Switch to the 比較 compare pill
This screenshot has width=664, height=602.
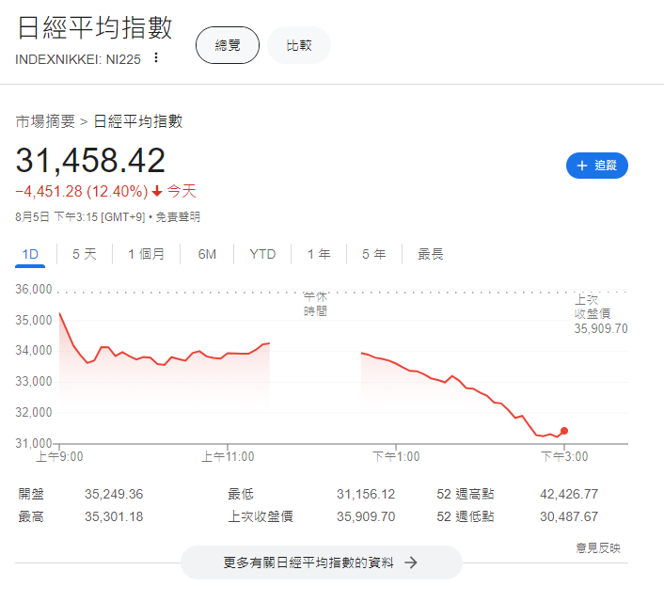point(299,45)
